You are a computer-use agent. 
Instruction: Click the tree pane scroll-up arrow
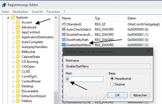pyautogui.click(x=56, y=17)
